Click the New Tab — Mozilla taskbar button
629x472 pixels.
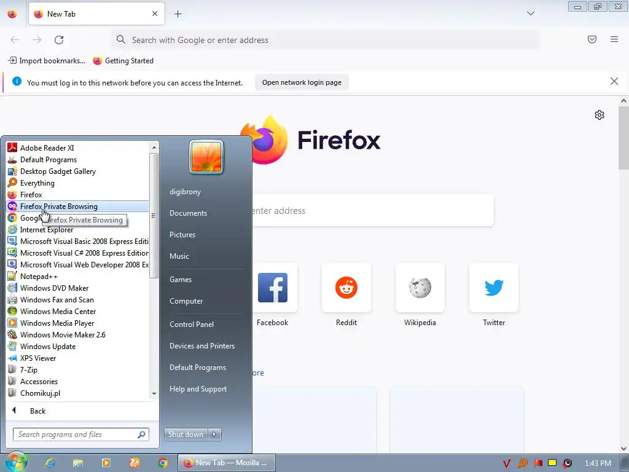[x=227, y=463]
